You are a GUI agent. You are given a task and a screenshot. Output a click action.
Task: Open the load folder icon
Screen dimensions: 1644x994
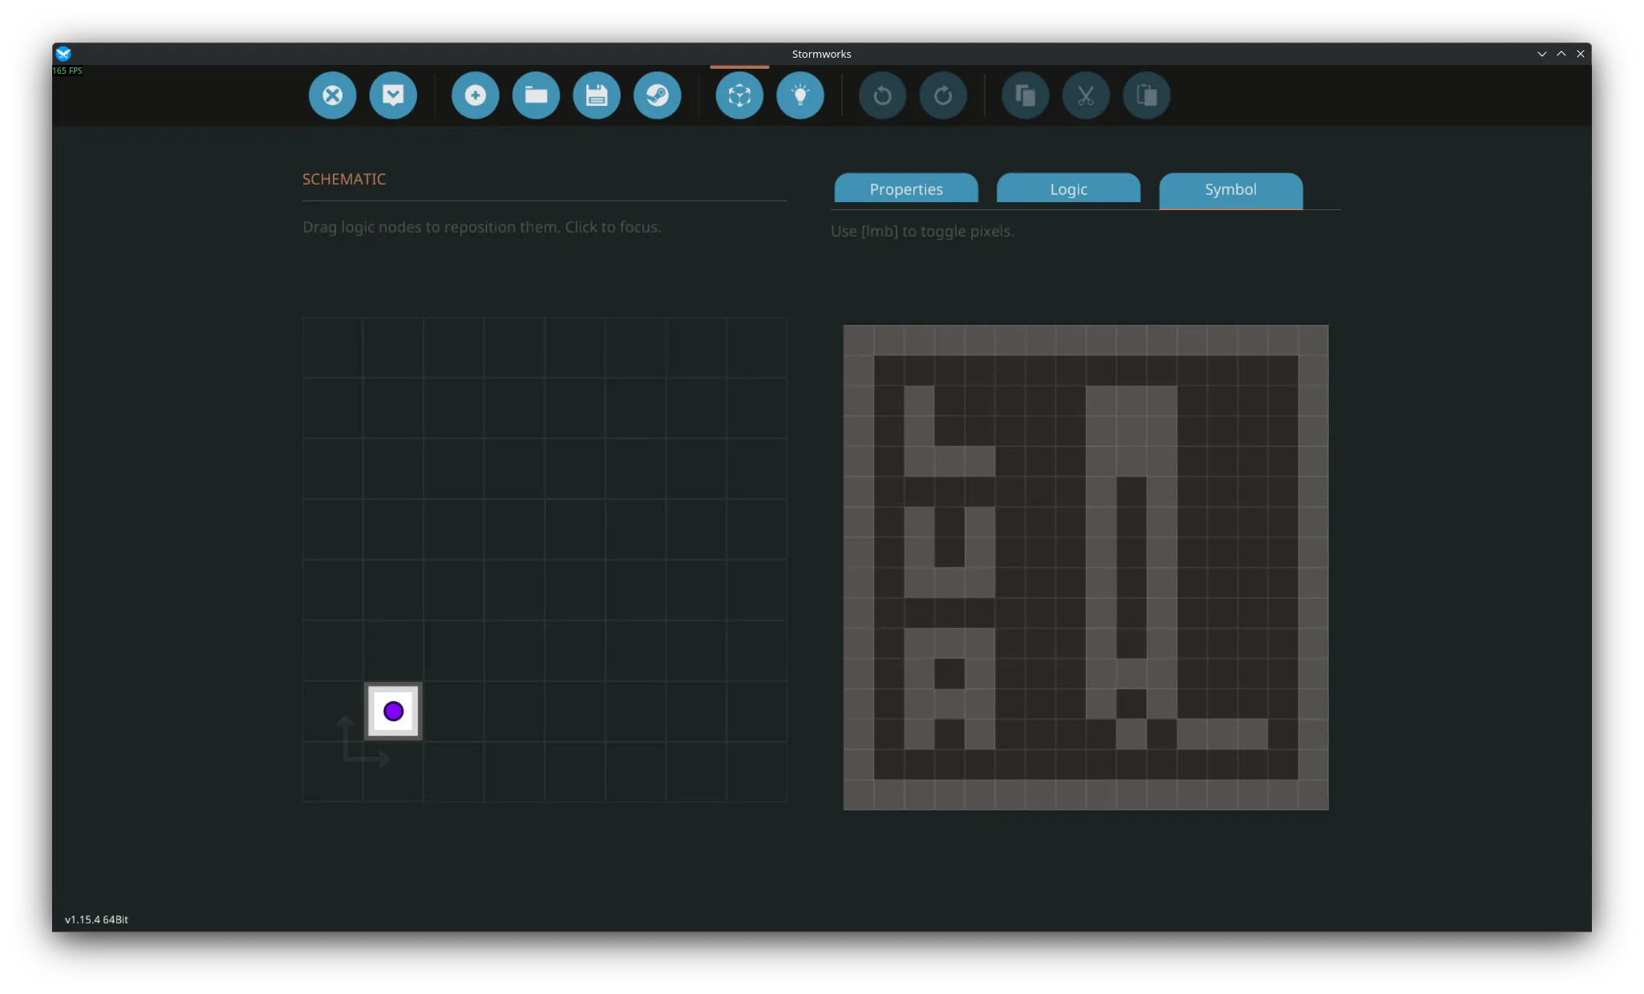[536, 95]
